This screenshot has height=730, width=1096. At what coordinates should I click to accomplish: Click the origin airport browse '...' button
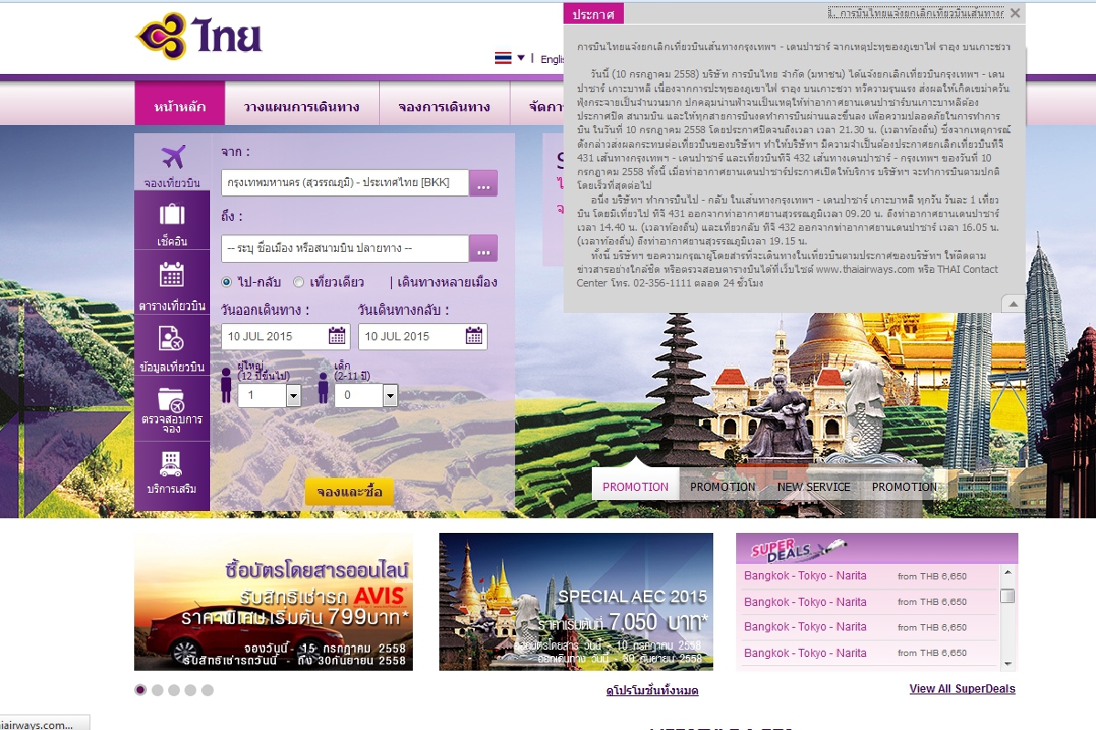coord(484,183)
